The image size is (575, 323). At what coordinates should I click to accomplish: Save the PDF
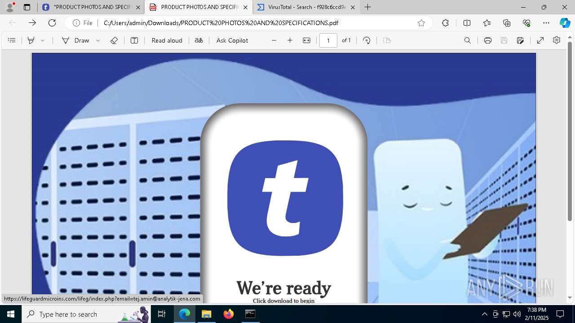[504, 40]
